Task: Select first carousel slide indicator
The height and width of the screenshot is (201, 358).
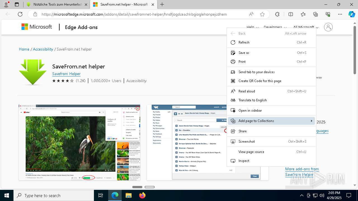Action: point(137,187)
